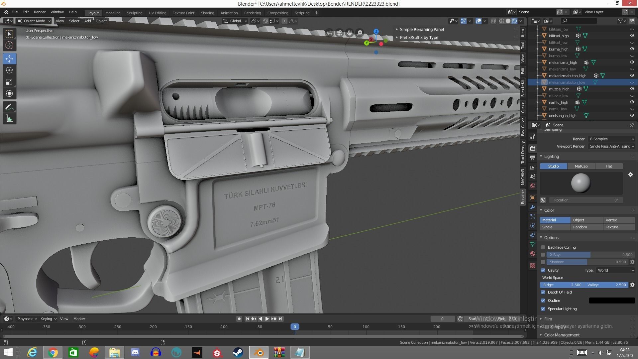
Task: Set color mode to Object
Action: [x=587, y=220]
